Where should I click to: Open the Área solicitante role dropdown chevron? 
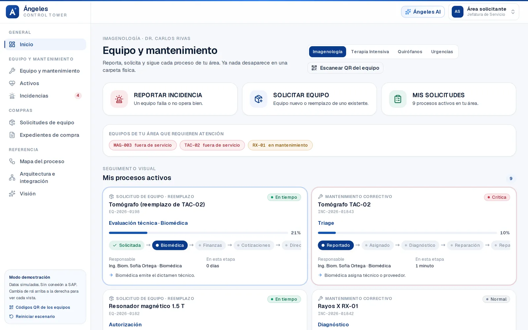(x=513, y=12)
